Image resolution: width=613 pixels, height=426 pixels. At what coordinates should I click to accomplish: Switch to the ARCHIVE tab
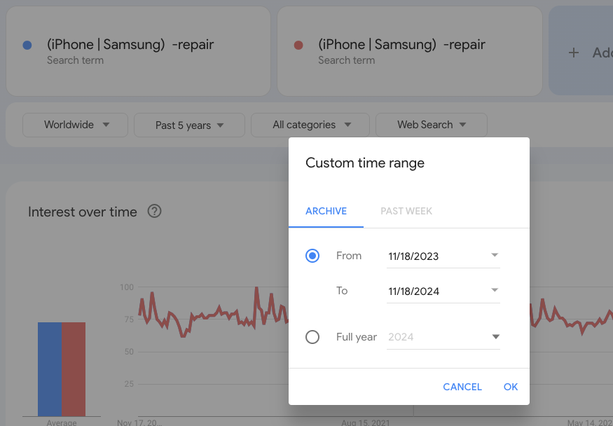[326, 211]
